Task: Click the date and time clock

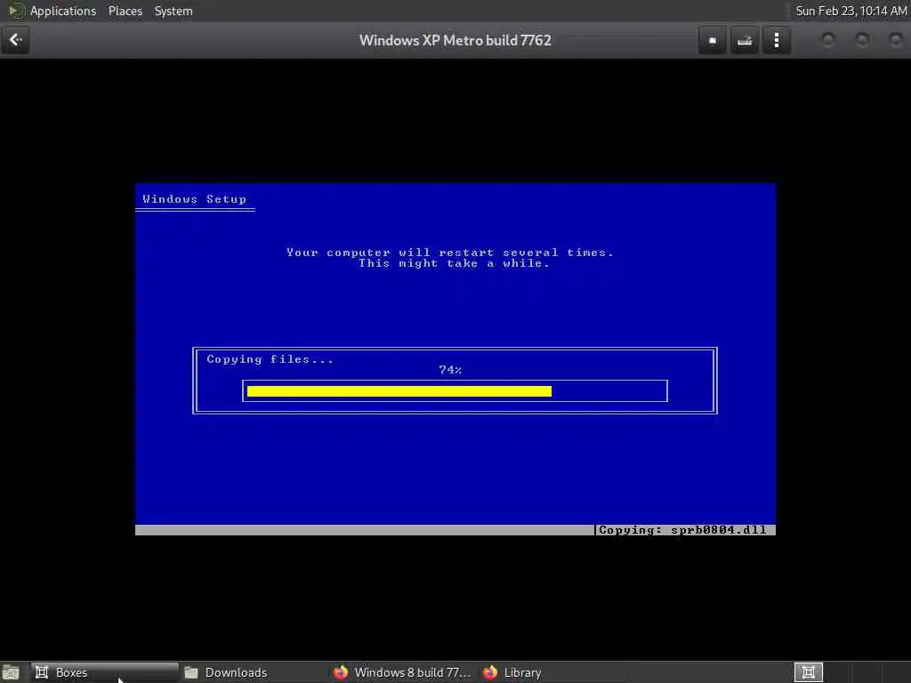Action: click(x=851, y=11)
